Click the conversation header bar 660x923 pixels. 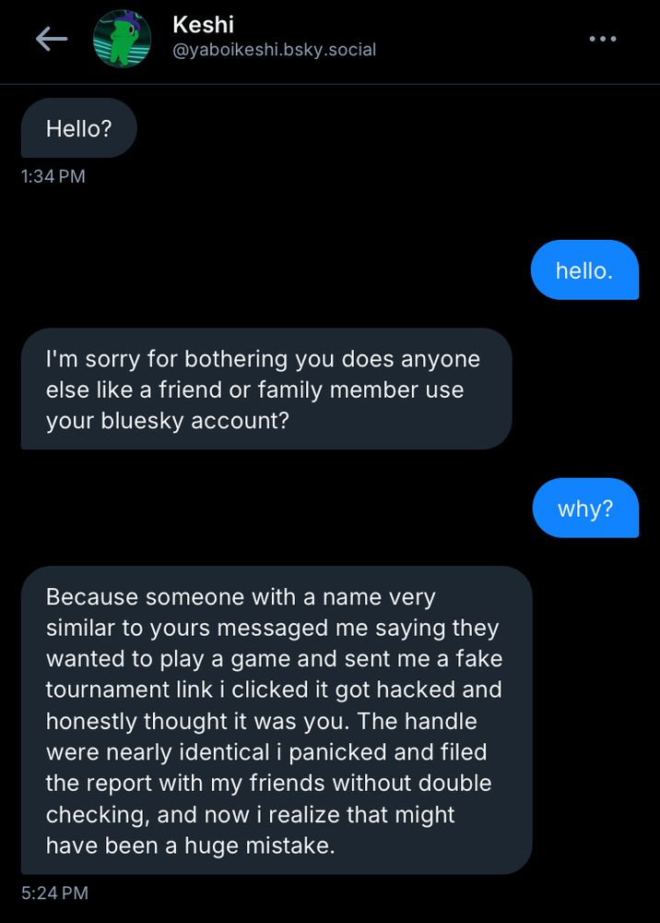[x=330, y=42]
